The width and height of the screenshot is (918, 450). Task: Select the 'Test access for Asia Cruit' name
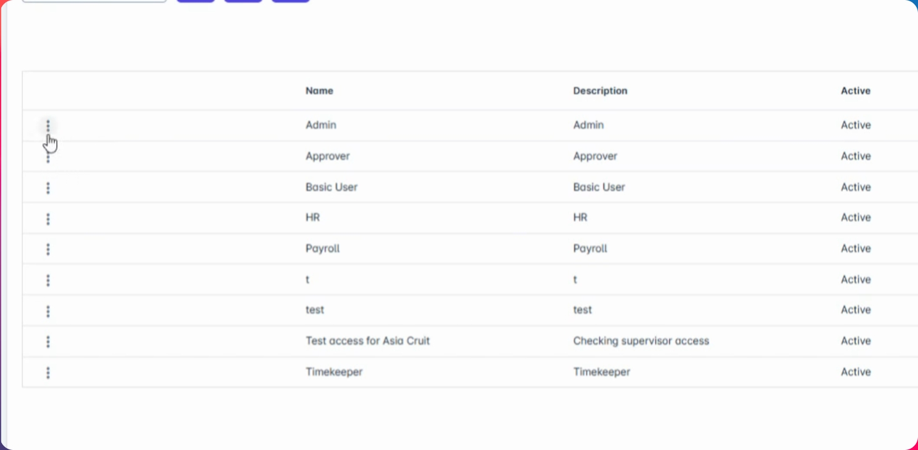[367, 341]
